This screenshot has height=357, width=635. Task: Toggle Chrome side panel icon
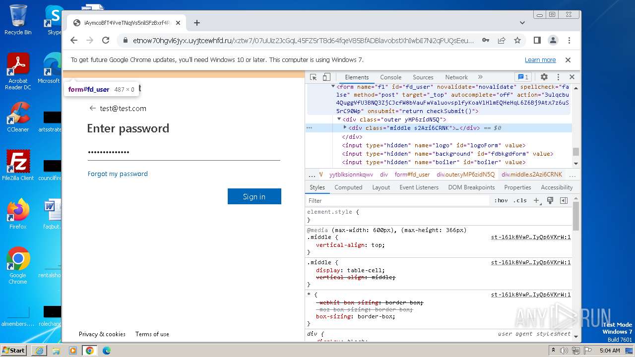click(x=537, y=40)
